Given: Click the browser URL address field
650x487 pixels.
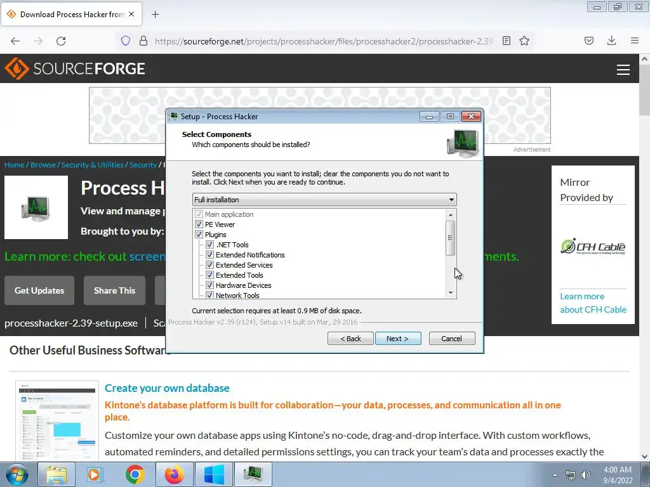Looking at the screenshot, I should [x=323, y=41].
